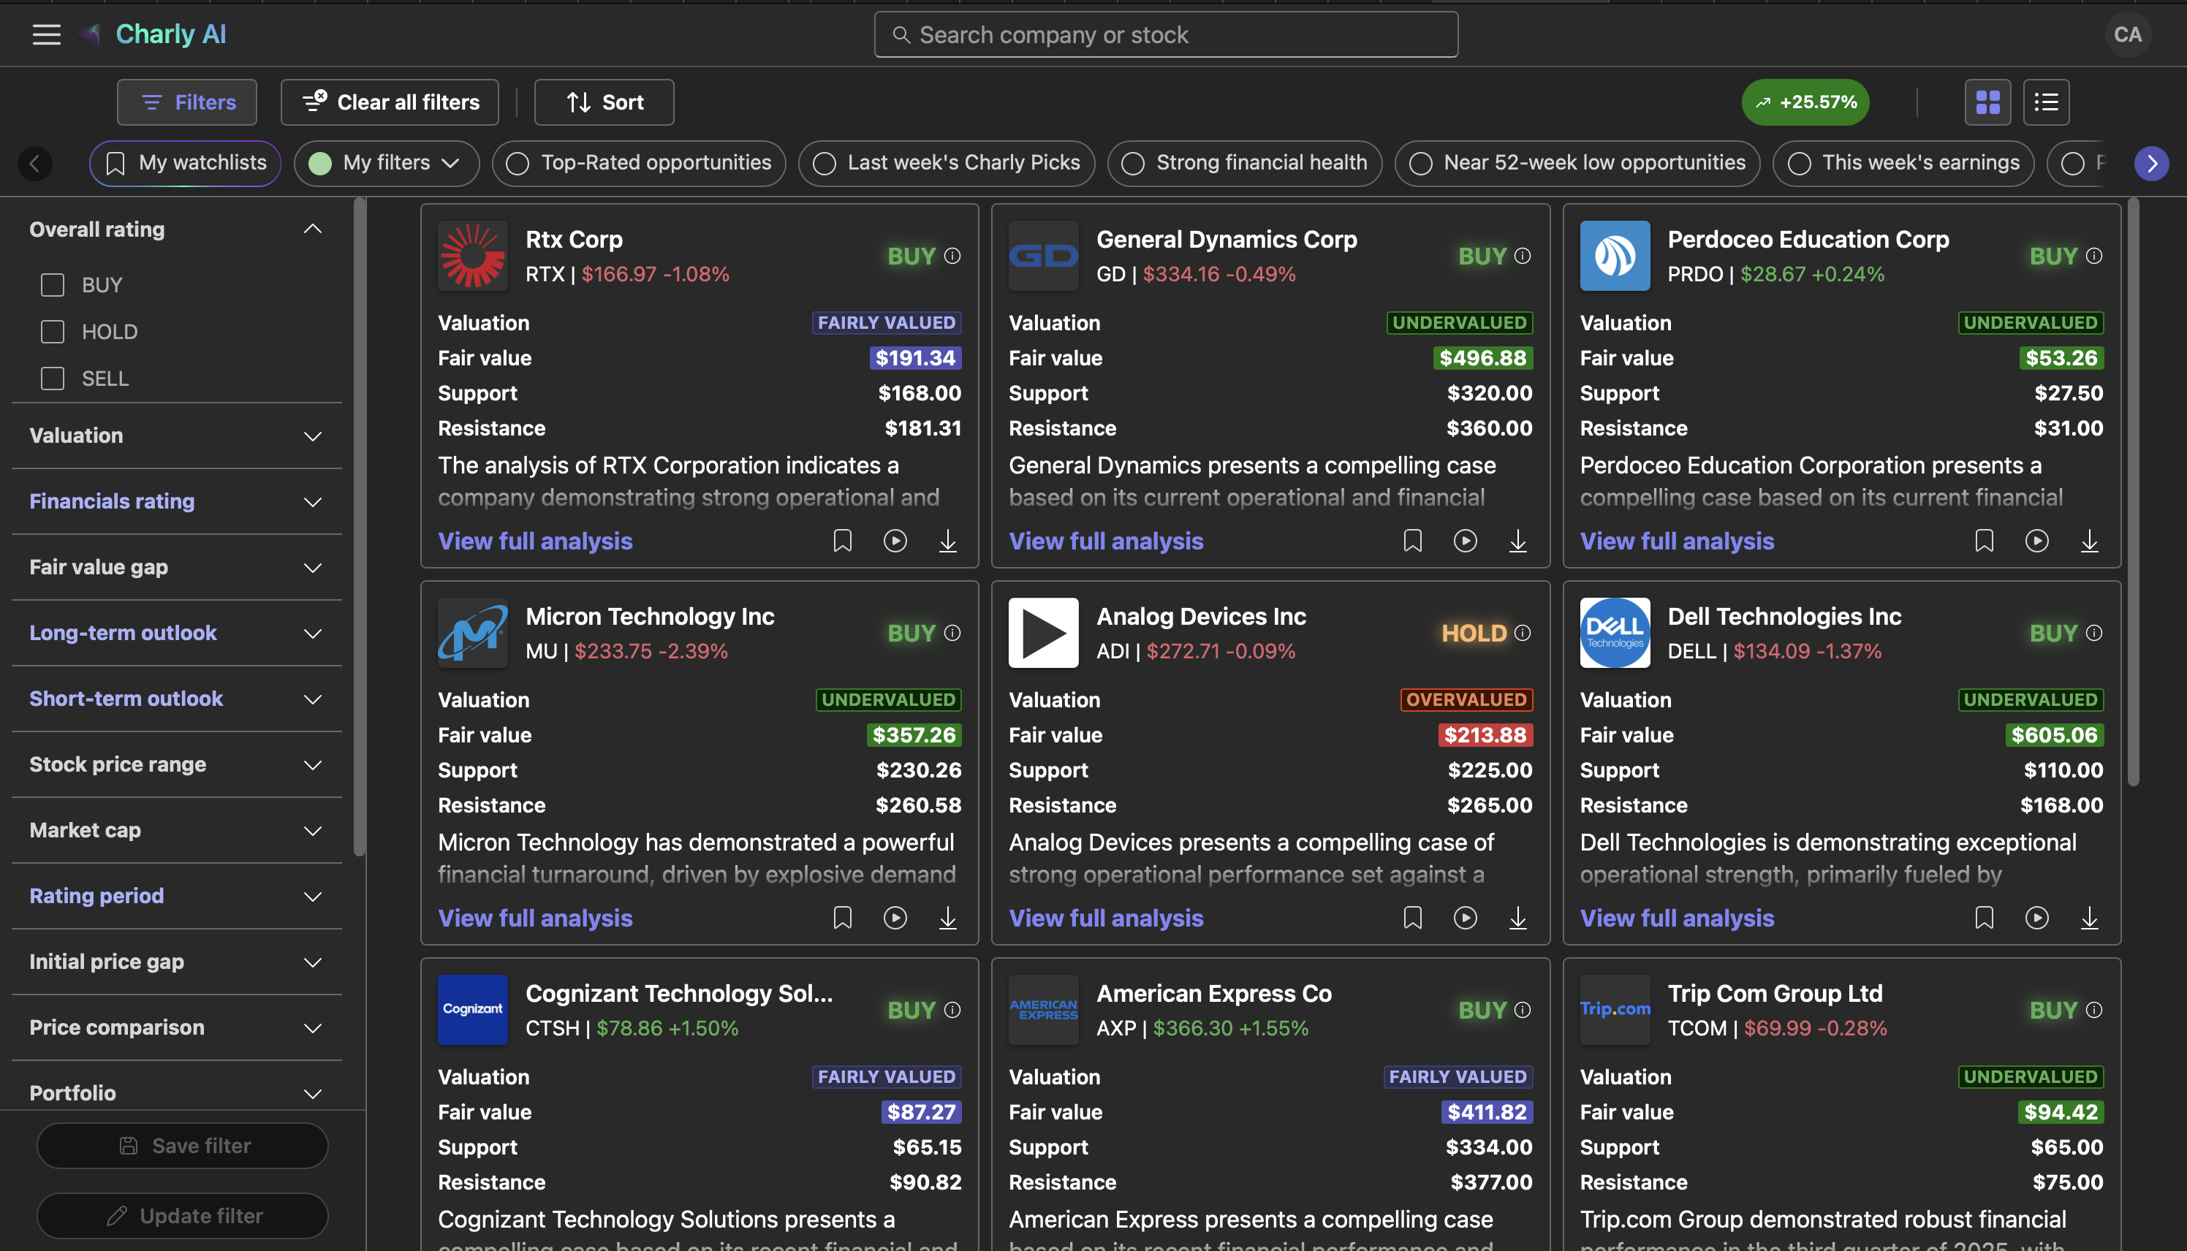Collapse the Overall rating section
The image size is (2187, 1251).
click(313, 229)
